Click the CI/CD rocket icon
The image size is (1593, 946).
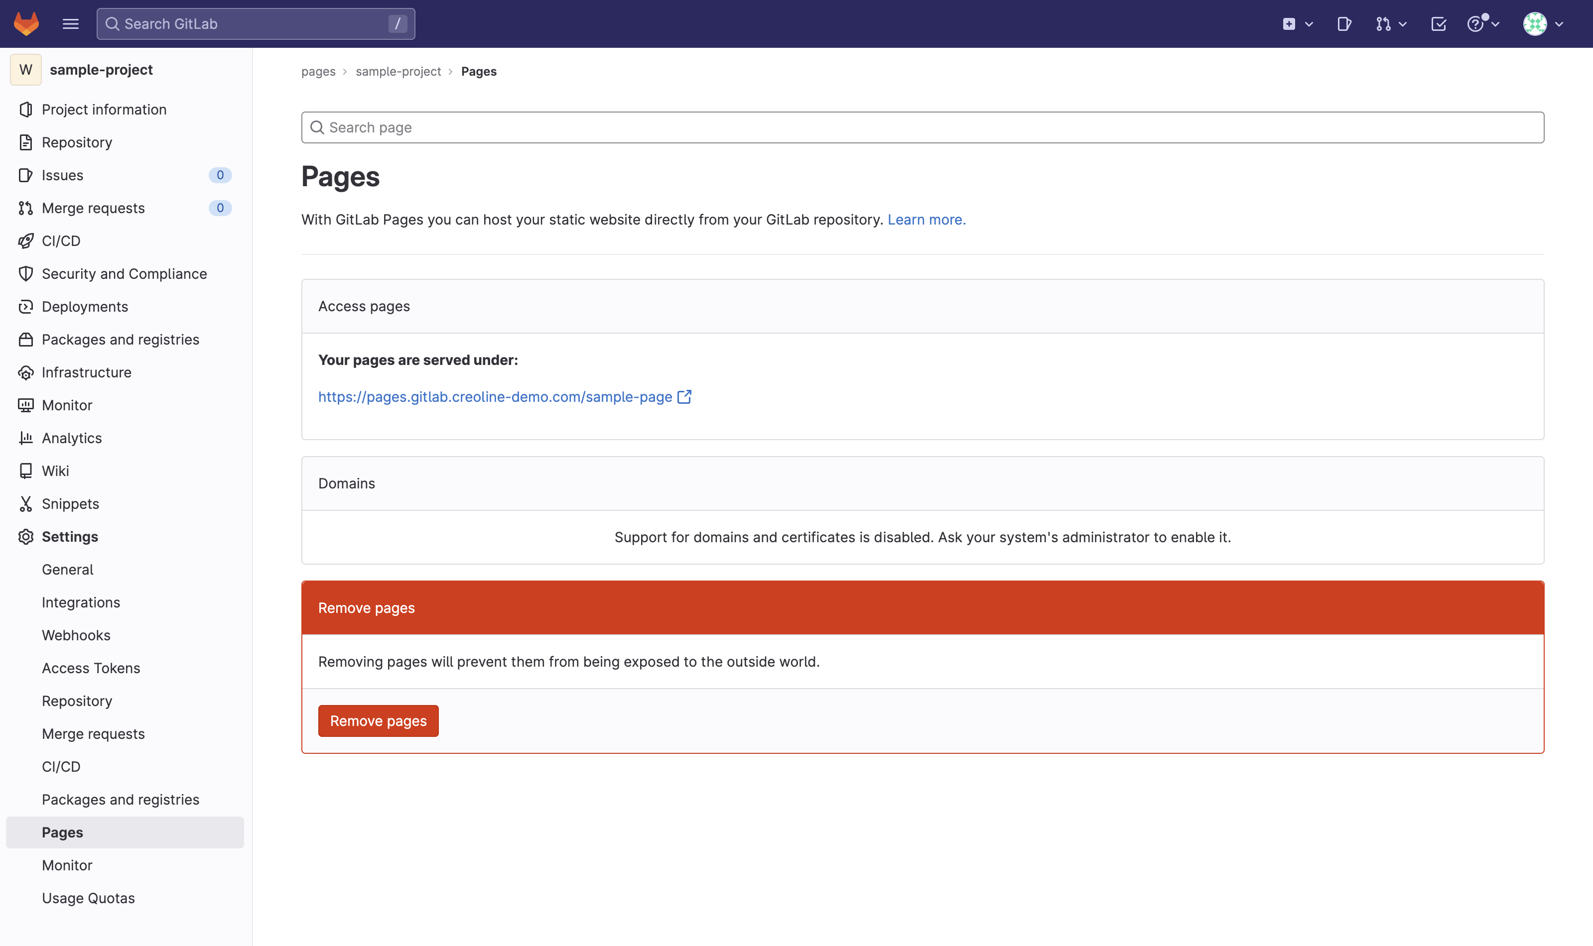(25, 241)
